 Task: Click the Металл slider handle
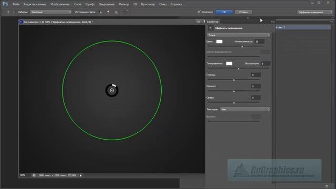(234, 91)
